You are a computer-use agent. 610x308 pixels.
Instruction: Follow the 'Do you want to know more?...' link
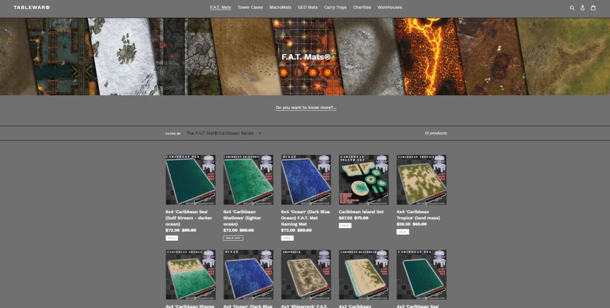[306, 107]
